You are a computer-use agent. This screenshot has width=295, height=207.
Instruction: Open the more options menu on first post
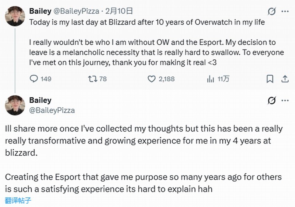285,11
